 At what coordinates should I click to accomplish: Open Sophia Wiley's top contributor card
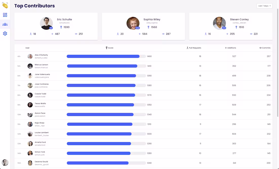tap(143, 26)
